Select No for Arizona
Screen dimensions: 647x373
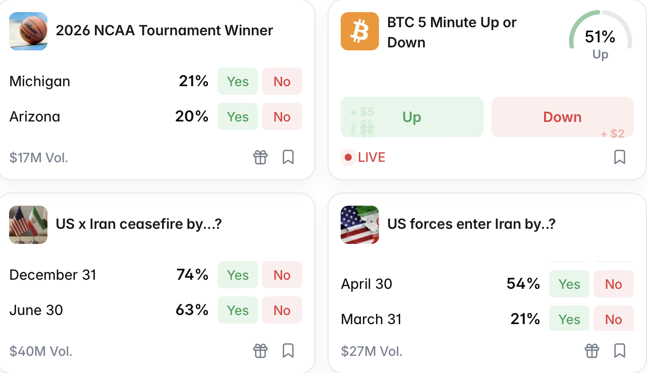click(x=282, y=116)
